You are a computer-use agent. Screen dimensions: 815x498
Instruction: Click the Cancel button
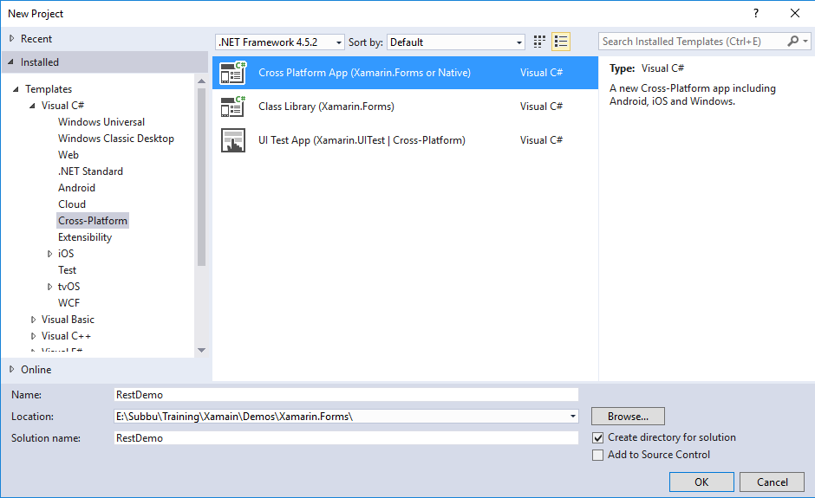[772, 482]
